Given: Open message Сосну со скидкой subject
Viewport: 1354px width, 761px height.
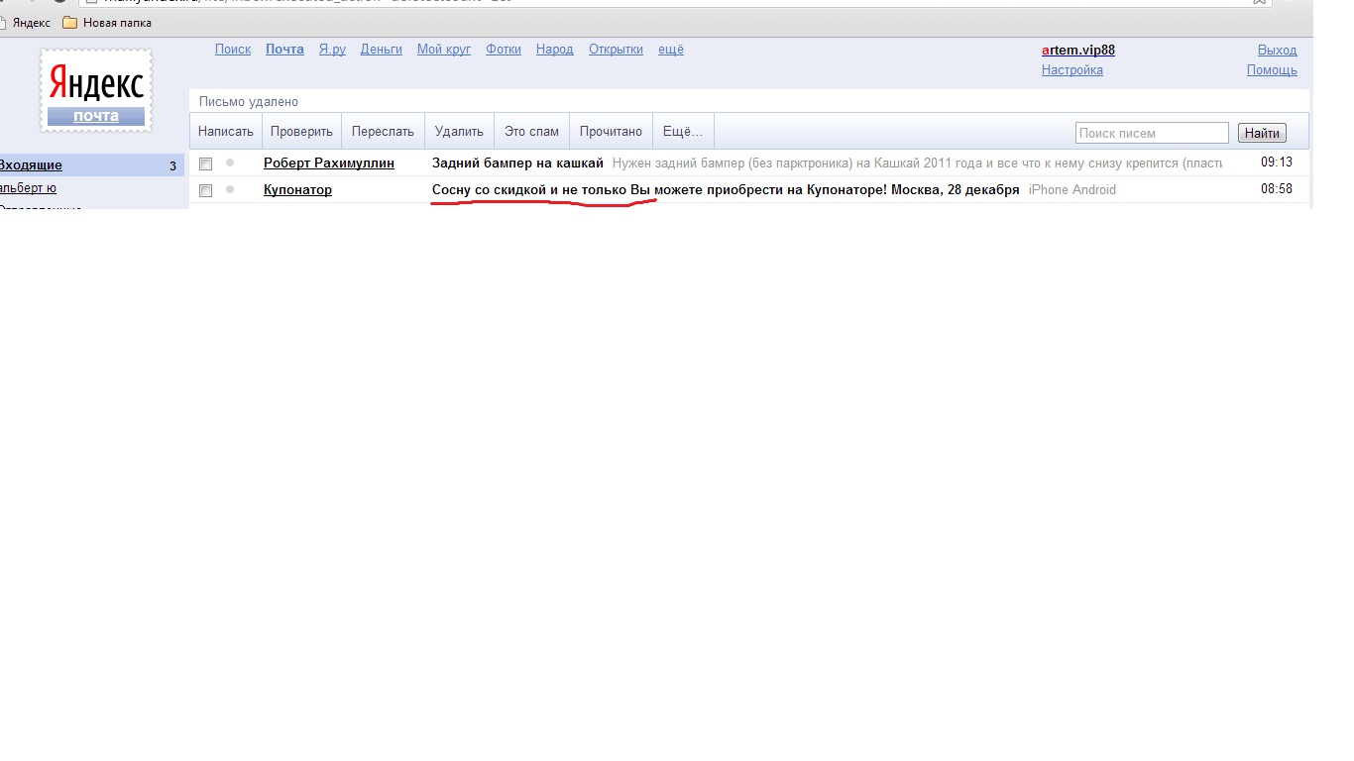Looking at the screenshot, I should point(726,189).
